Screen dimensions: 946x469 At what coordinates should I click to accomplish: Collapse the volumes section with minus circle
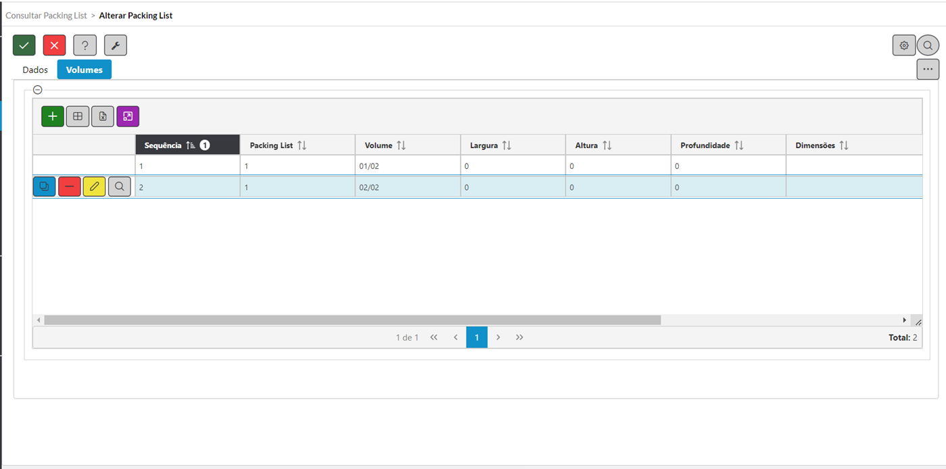point(38,89)
